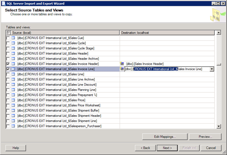Image resolution: width=227 pixels, height=155 pixels.
Task: Click table icon for Sales Planning Line row
Action: 13,90
